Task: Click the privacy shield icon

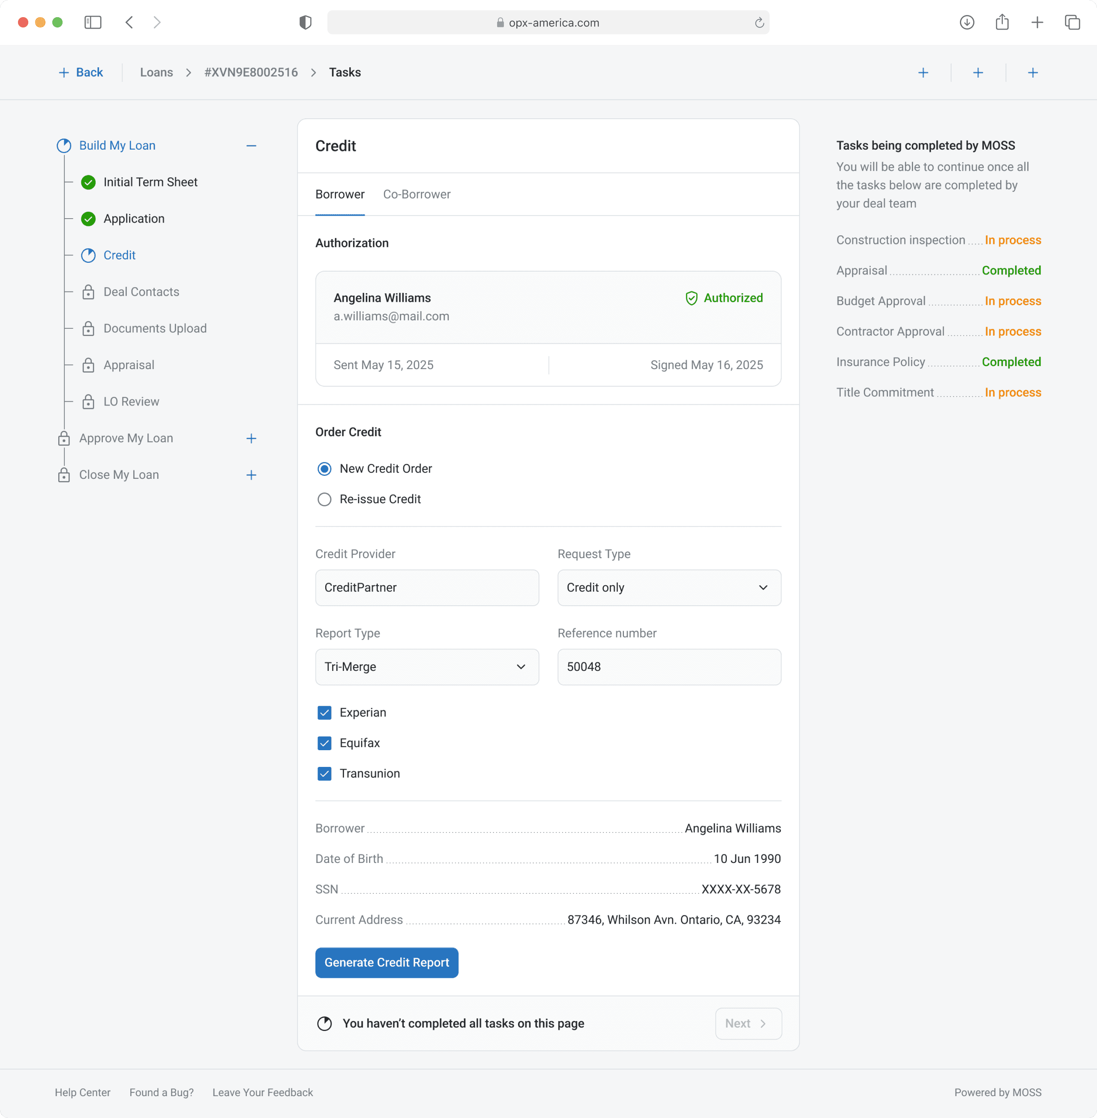Action: (306, 22)
